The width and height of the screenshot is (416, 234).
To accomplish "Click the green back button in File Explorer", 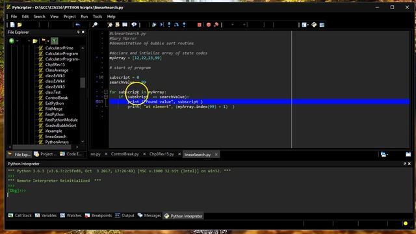I will point(12,41).
